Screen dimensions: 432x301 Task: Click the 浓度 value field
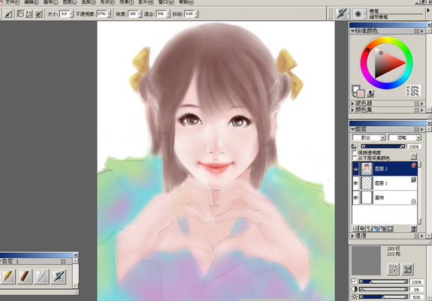pos(133,14)
